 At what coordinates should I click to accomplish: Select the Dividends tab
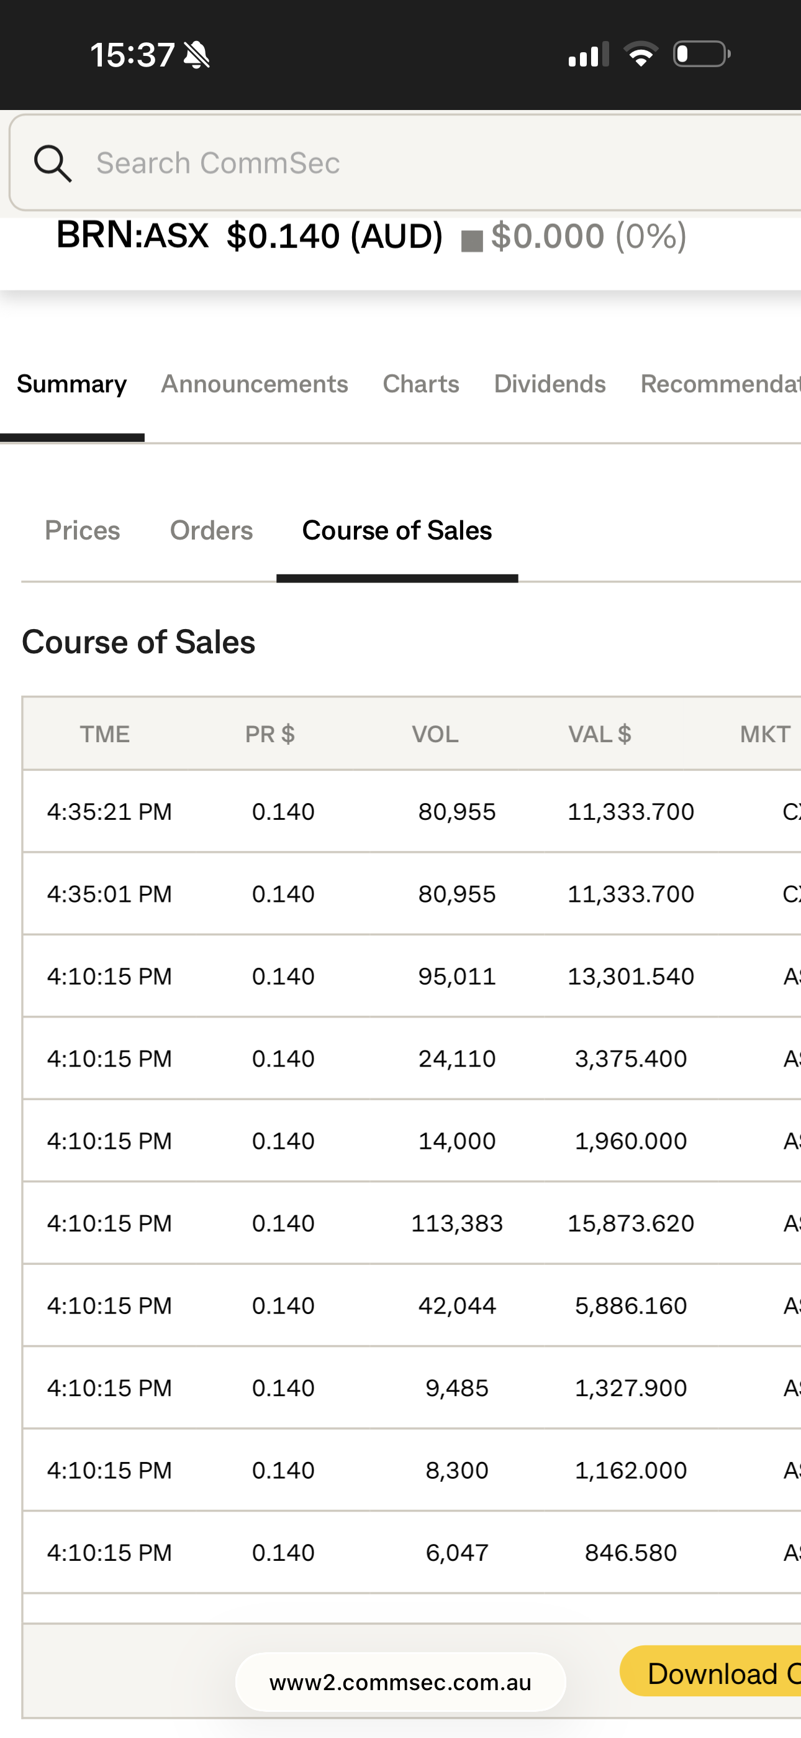[x=550, y=384]
